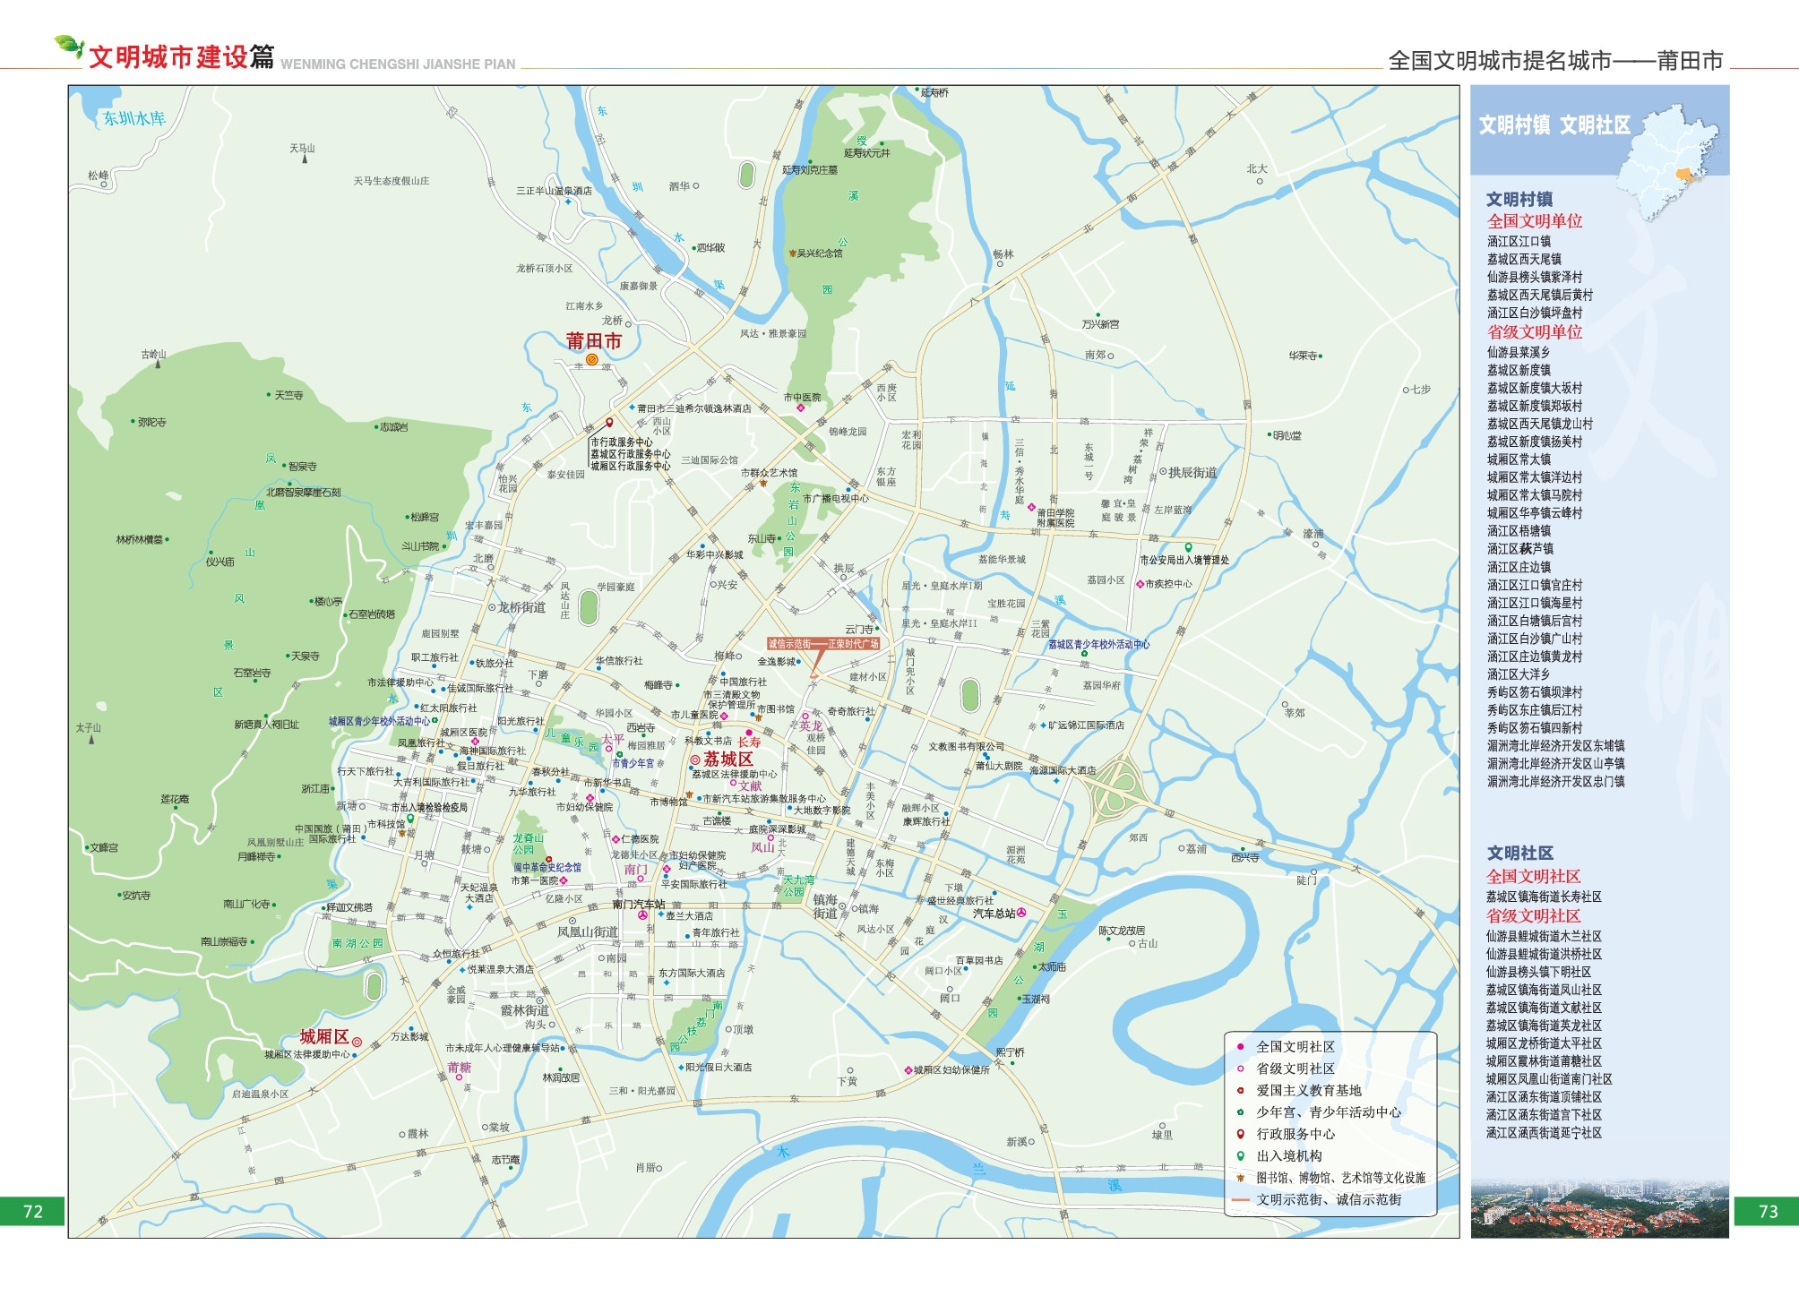Click the 荔城区青少年校外活动中心 label

1099,644
